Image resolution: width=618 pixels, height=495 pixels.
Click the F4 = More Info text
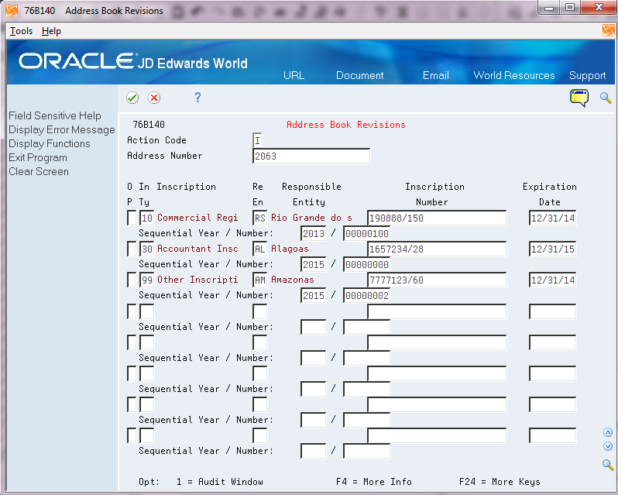(374, 482)
